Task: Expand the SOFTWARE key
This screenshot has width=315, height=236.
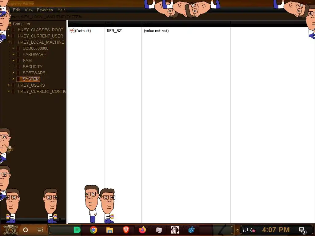Action: coord(14,73)
